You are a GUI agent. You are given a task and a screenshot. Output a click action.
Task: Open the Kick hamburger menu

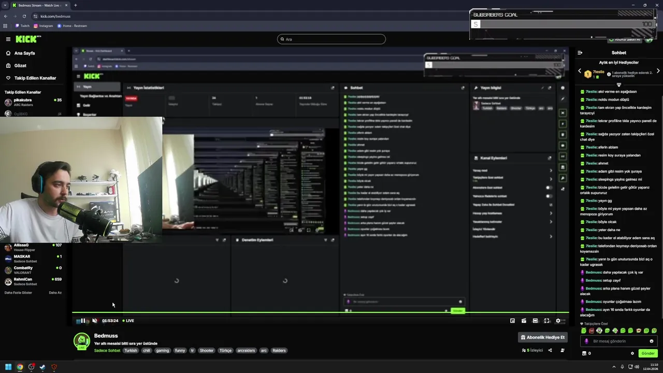point(8,39)
